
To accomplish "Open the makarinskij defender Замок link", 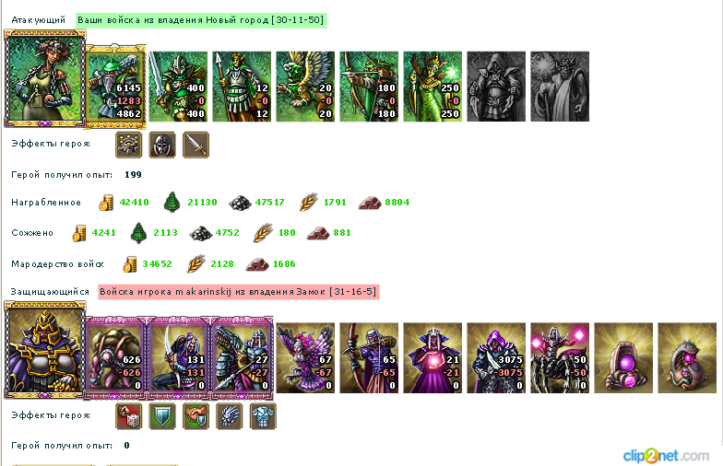I will (238, 292).
